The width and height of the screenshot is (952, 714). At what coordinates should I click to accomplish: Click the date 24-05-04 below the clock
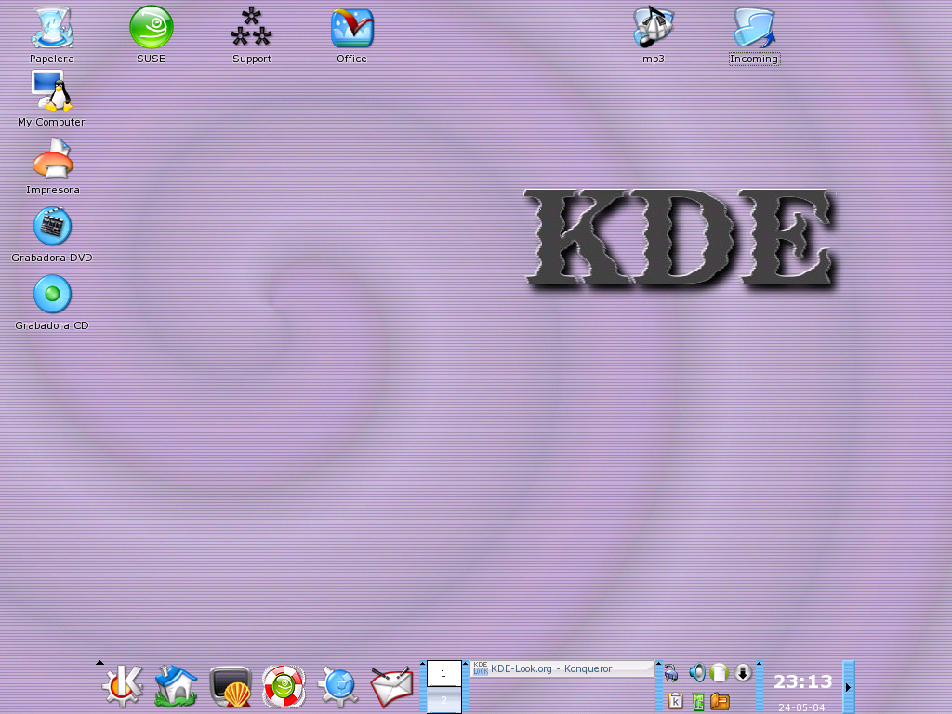801,707
